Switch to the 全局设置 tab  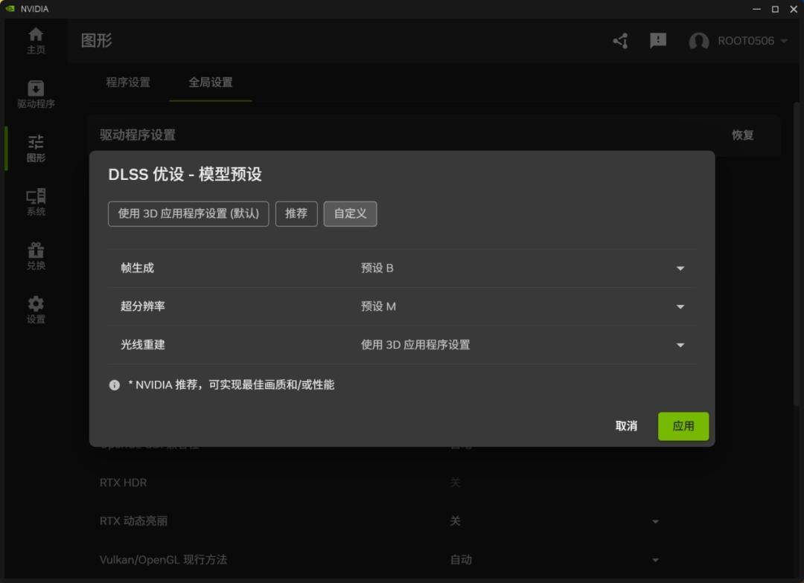tap(211, 83)
